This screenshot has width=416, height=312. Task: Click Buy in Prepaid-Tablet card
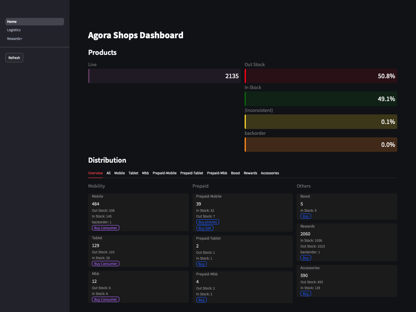click(x=201, y=264)
